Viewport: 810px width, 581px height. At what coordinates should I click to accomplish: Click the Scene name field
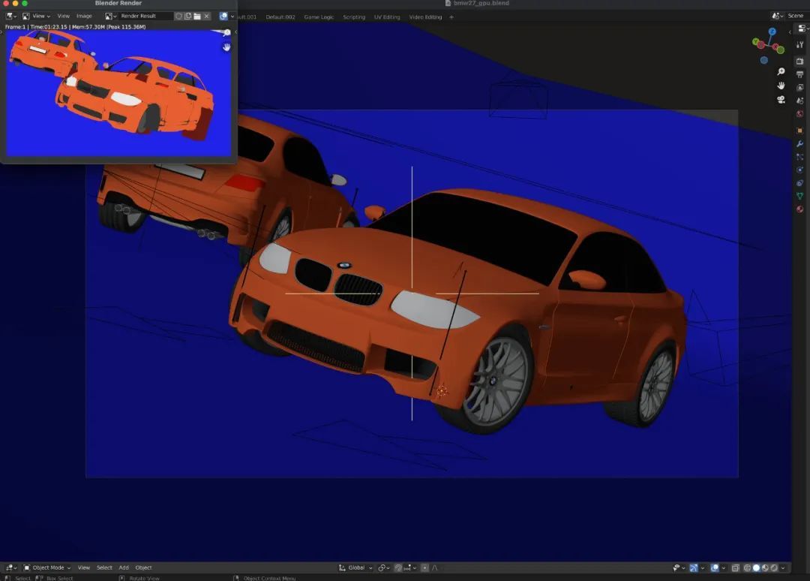(x=794, y=16)
